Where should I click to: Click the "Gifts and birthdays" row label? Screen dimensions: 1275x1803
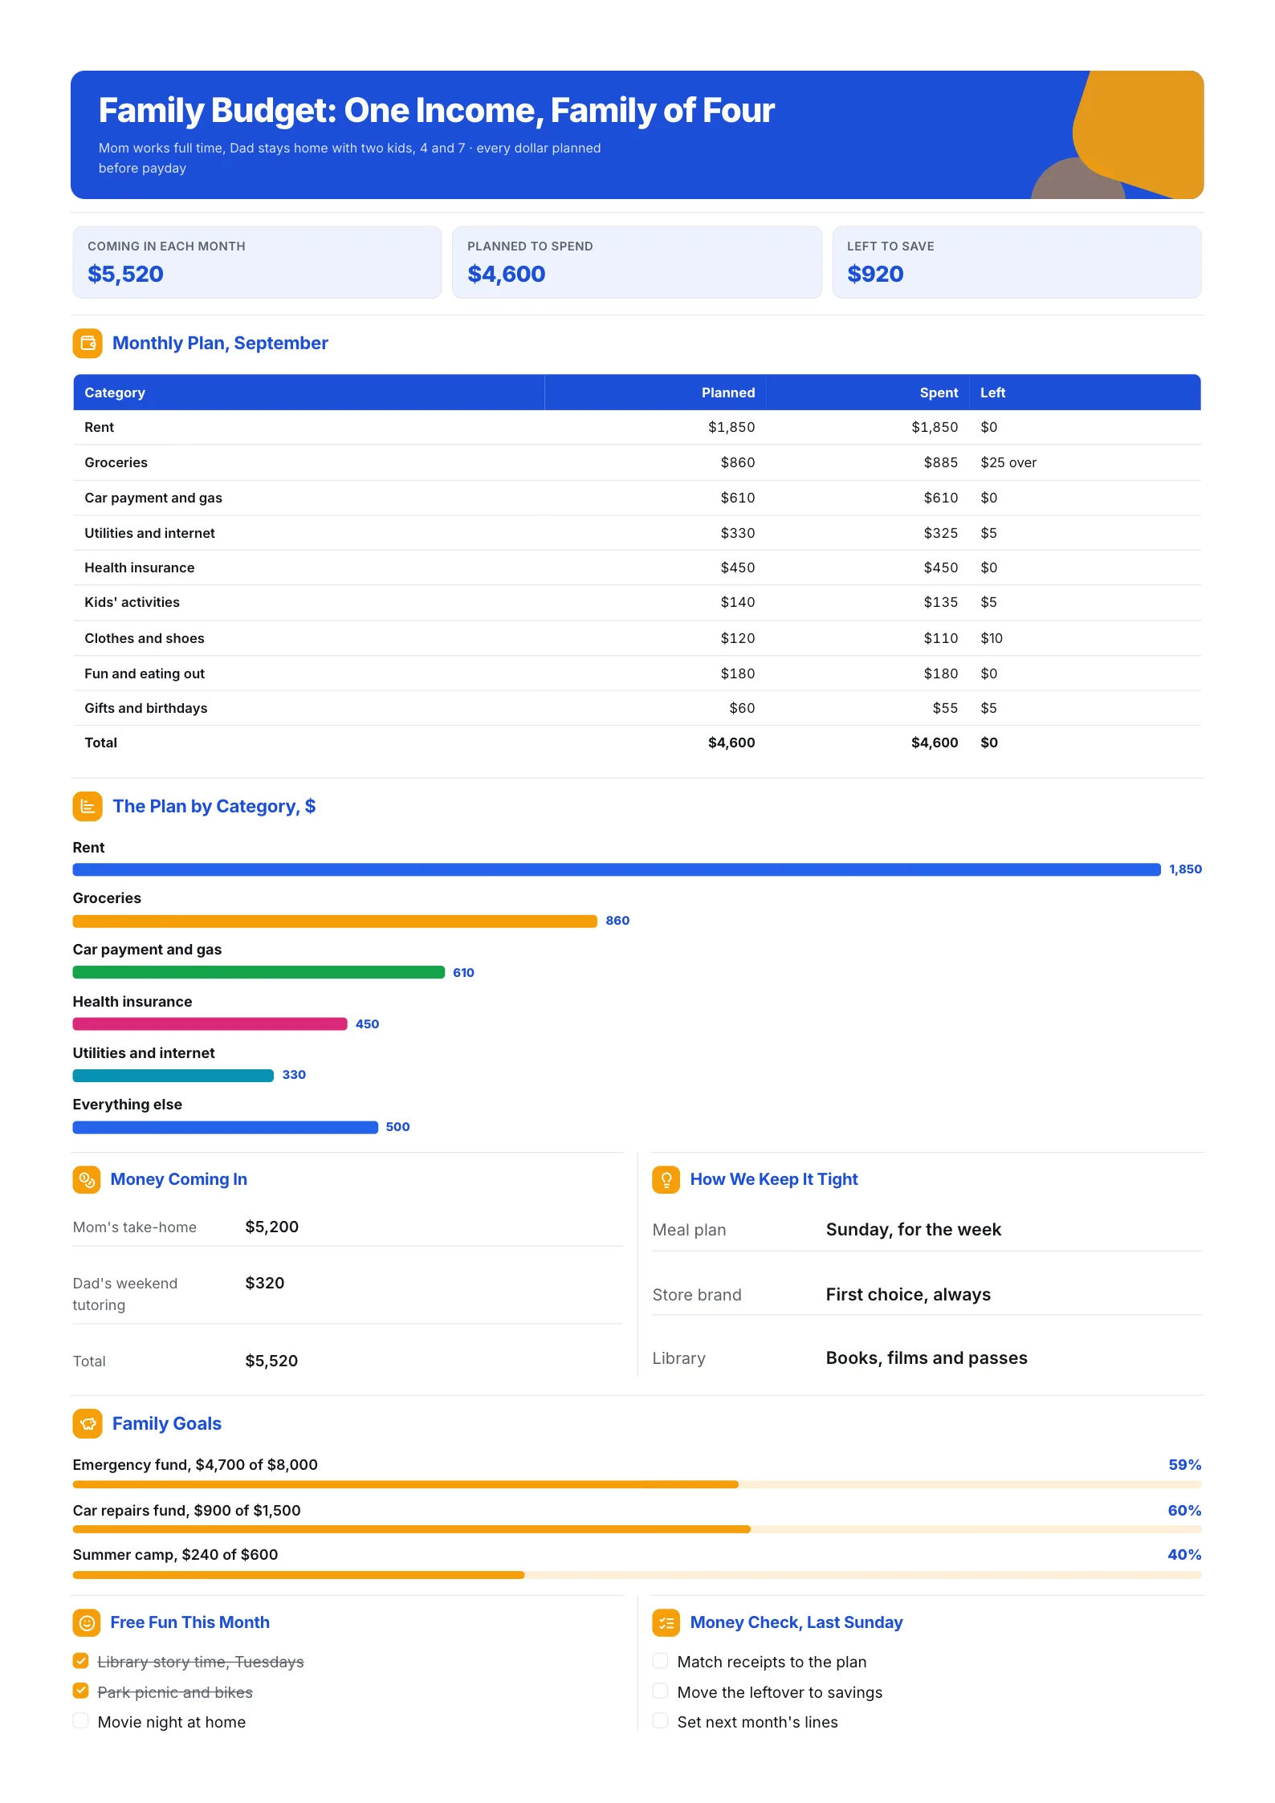(146, 708)
